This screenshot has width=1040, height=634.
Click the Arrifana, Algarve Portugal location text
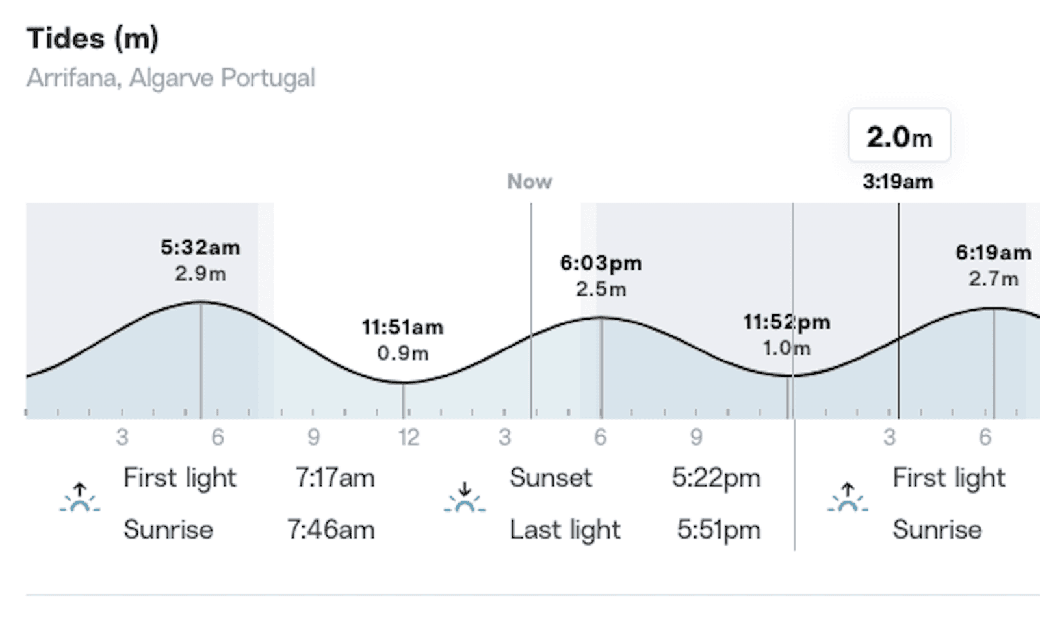pos(171,78)
